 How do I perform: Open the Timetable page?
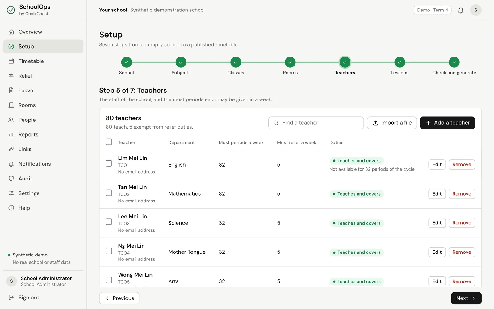(43, 61)
